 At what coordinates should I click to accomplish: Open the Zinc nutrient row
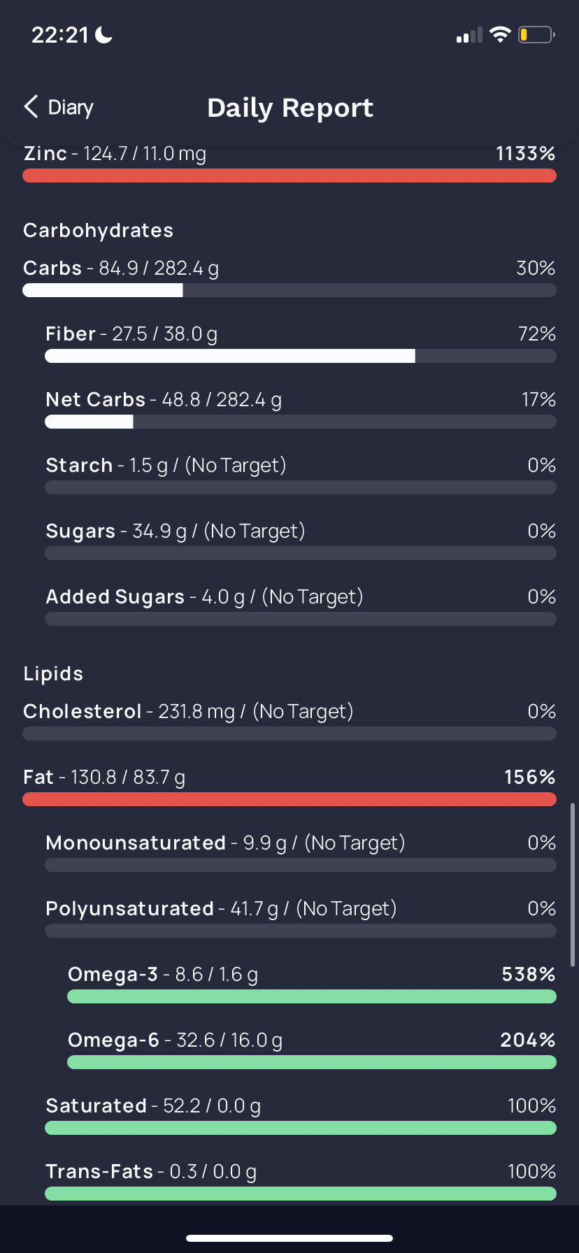pyautogui.click(x=289, y=164)
